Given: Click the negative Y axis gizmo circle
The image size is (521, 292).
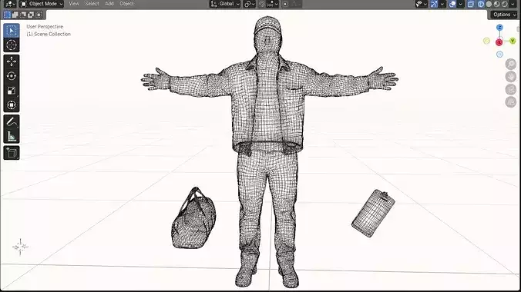Looking at the screenshot, I should pyautogui.click(x=486, y=41).
